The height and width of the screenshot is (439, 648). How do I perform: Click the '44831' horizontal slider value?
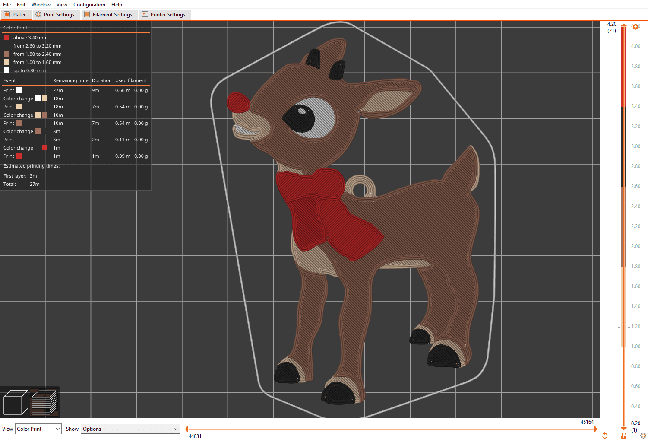click(195, 436)
